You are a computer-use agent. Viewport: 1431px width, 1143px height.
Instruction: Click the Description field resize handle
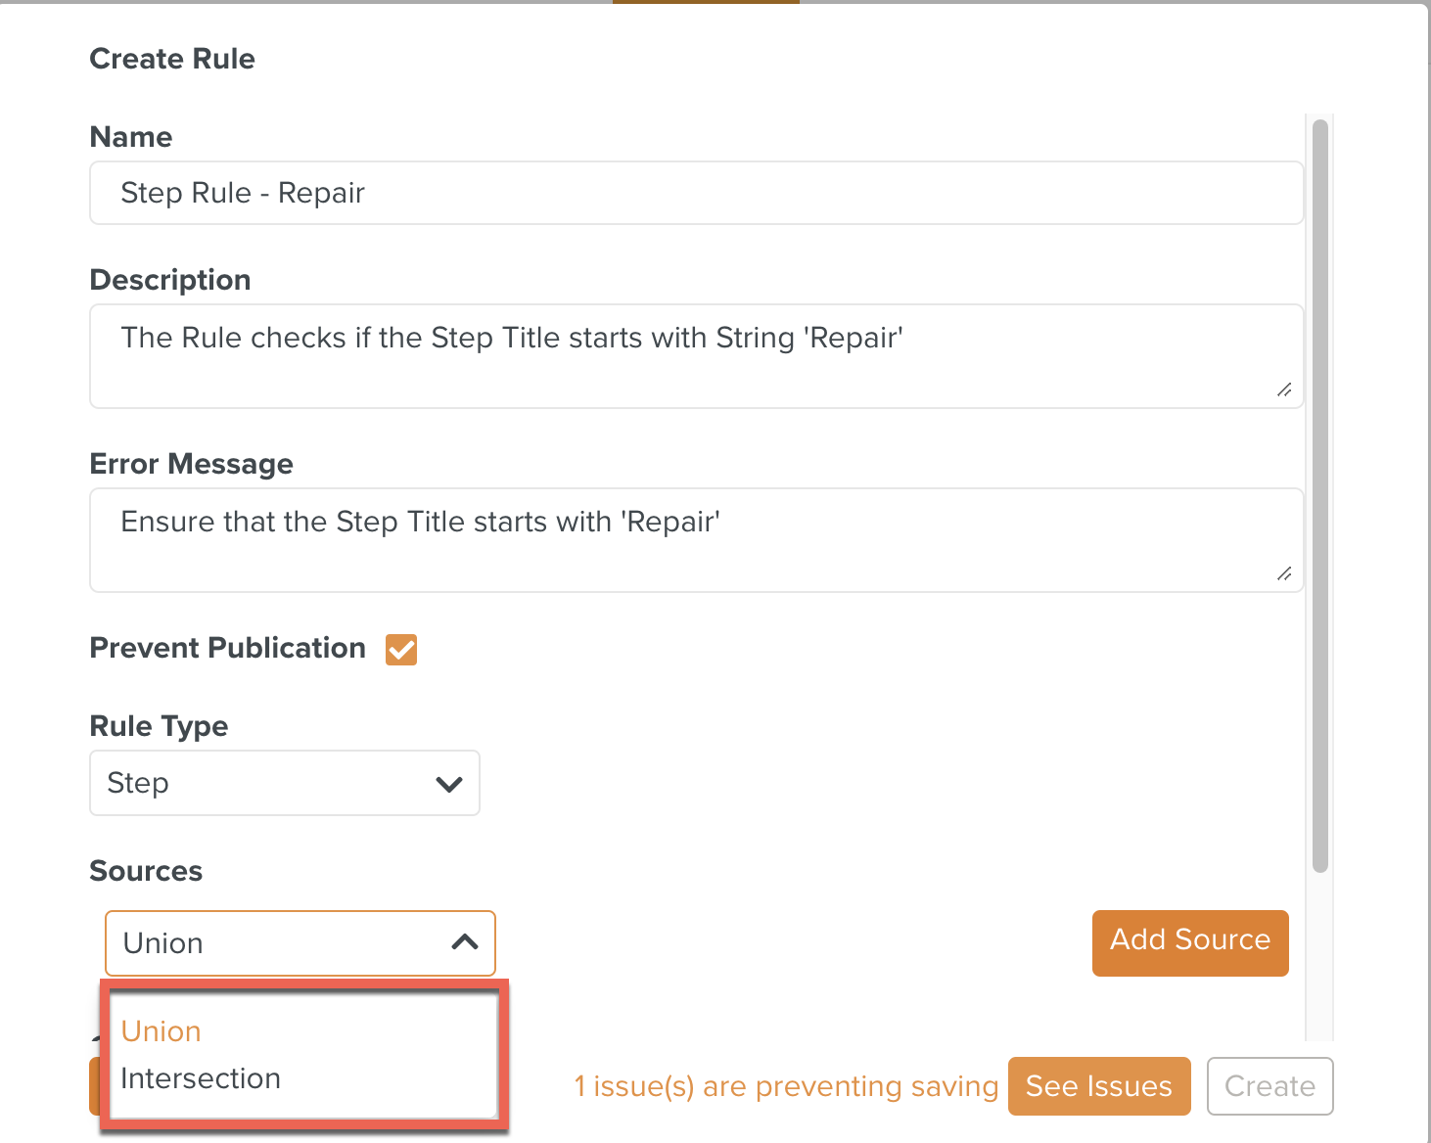pos(1284,389)
